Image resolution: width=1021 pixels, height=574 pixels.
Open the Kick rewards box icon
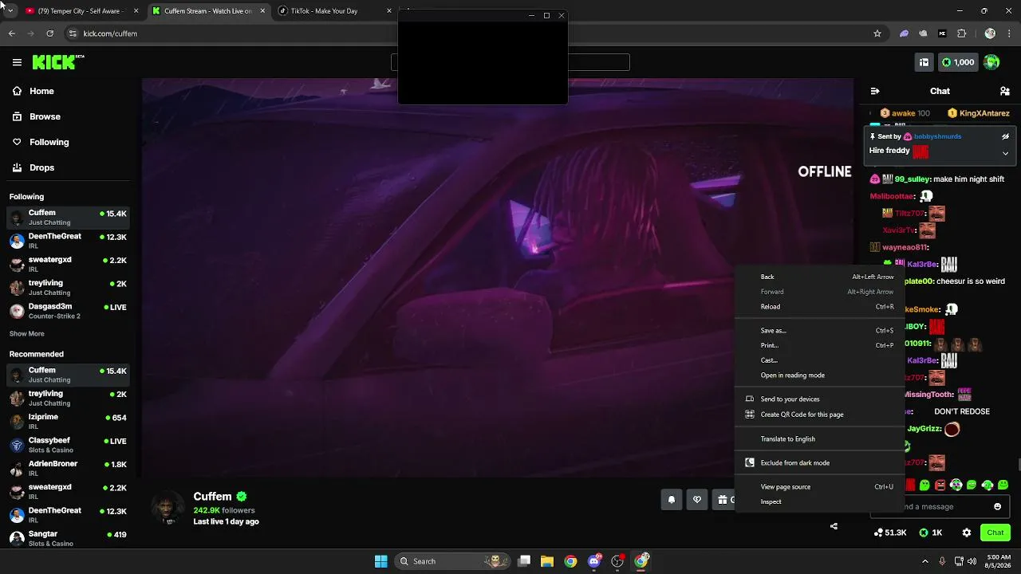(924, 62)
